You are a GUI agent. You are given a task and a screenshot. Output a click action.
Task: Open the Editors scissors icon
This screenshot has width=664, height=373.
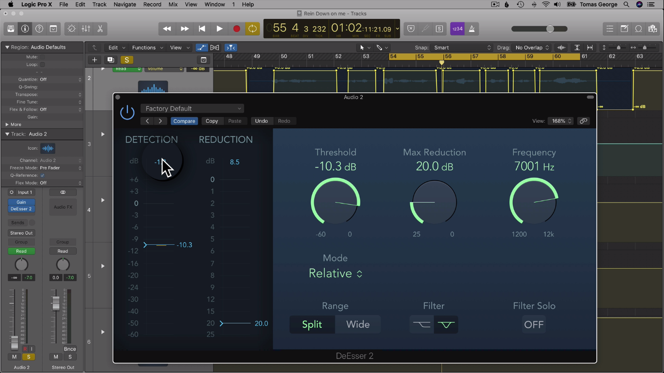click(100, 29)
